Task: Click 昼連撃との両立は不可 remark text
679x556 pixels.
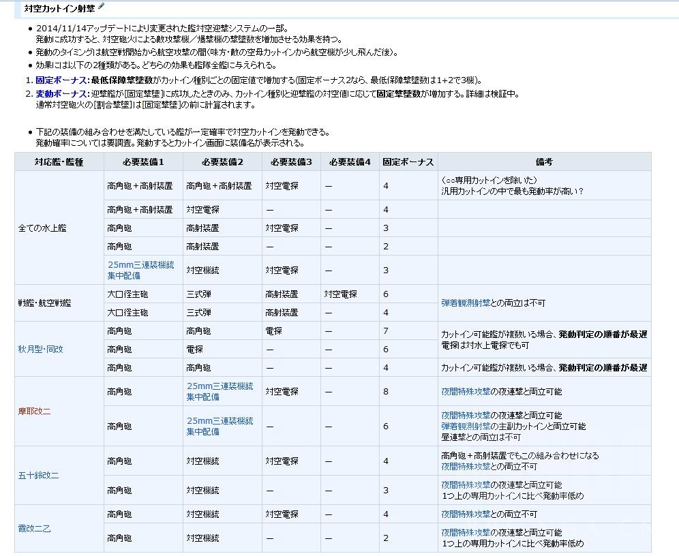Action: pyautogui.click(x=481, y=437)
